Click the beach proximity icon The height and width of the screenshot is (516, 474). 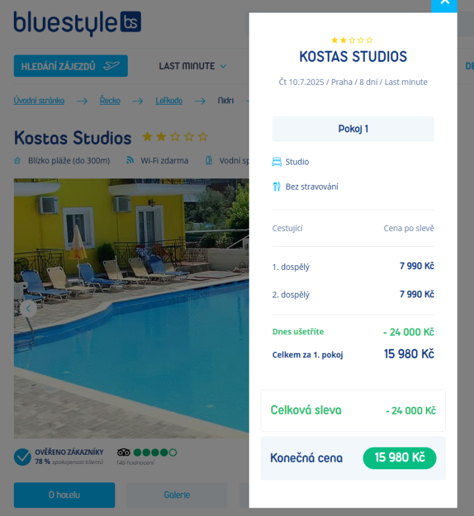(17, 161)
